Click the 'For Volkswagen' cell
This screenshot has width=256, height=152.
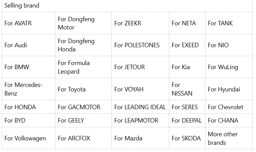pyautogui.click(x=25, y=138)
